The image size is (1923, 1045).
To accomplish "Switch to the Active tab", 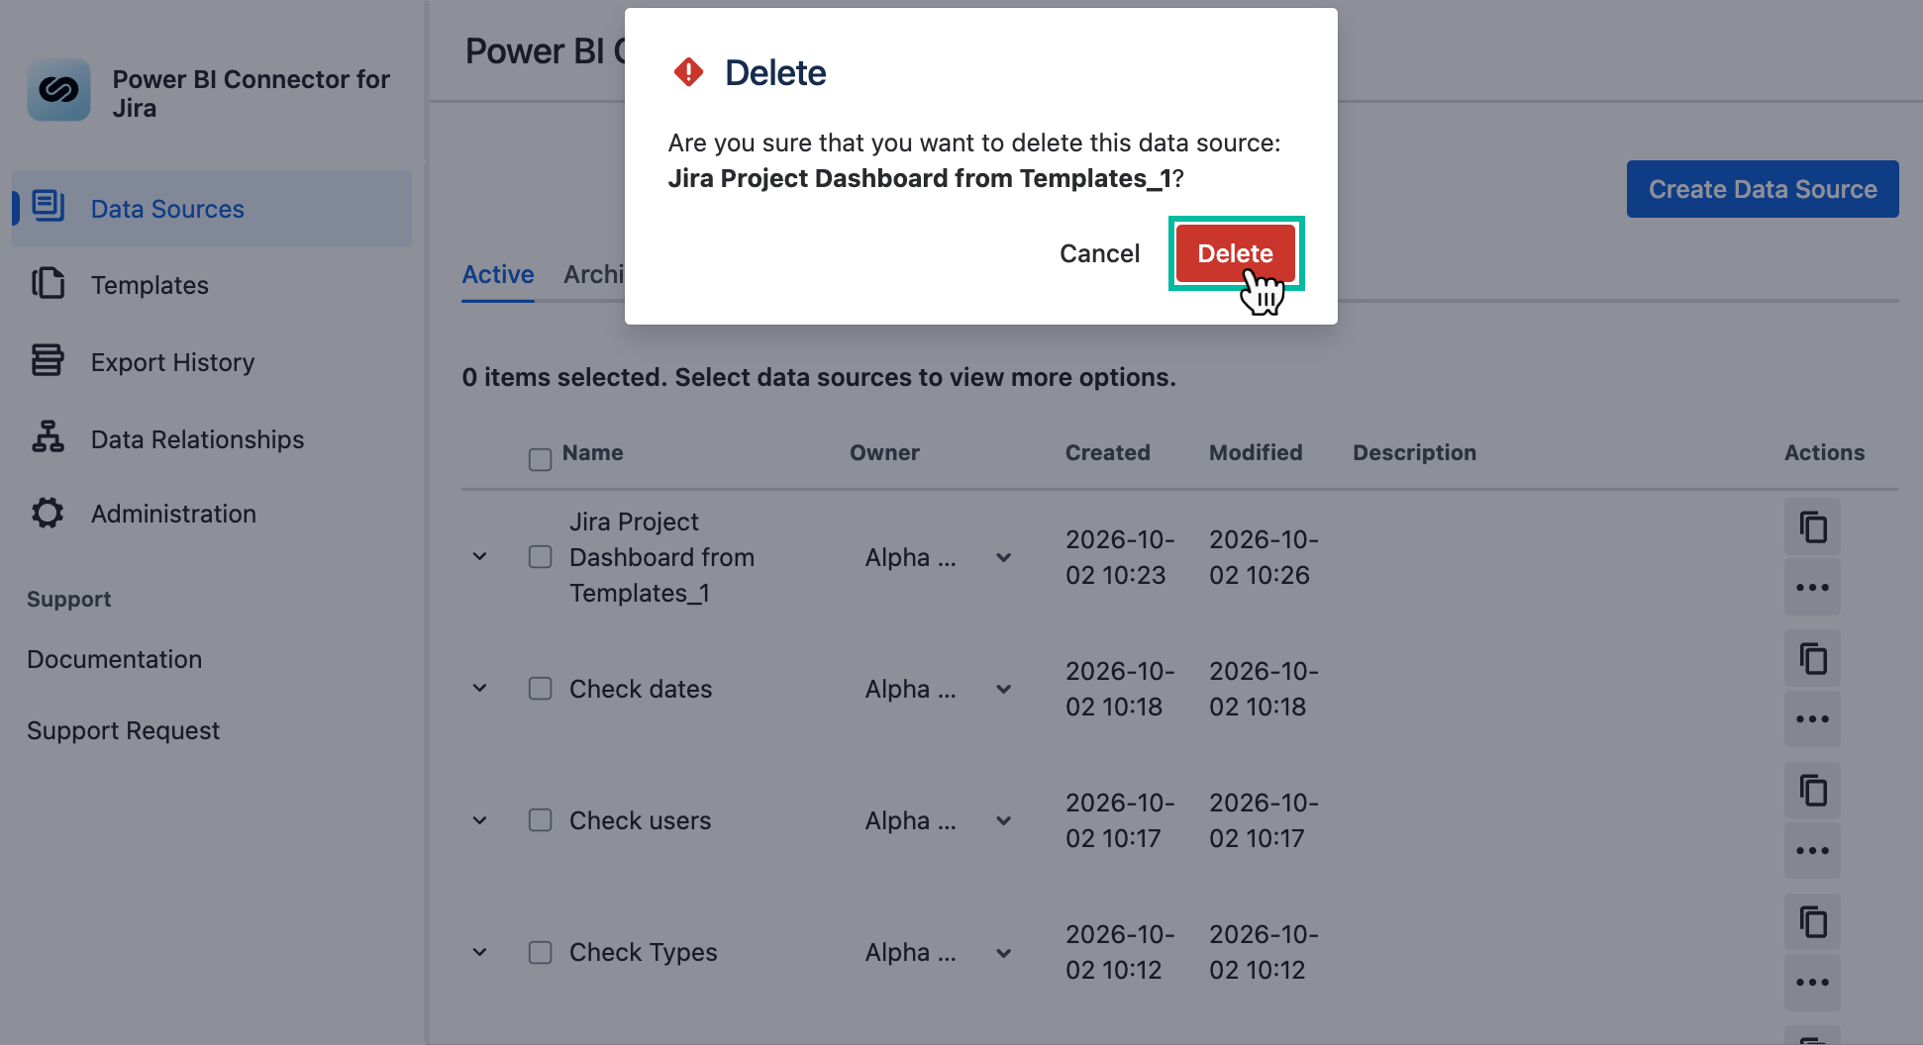I will (498, 274).
